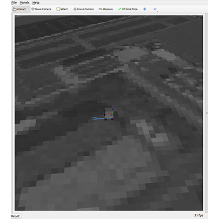
Task: Pick the Measure tool
Action: coord(105,9)
